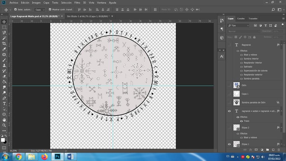Image resolution: width=286 pixels, height=161 pixels.
Task: Toggle Mostrar contr. transf. checkbox
Action: point(50,9)
